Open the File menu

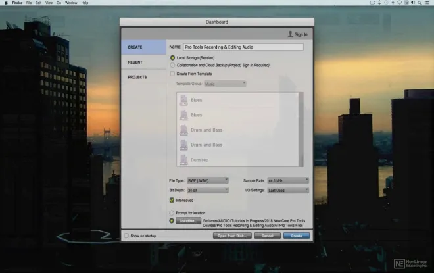(x=29, y=3)
